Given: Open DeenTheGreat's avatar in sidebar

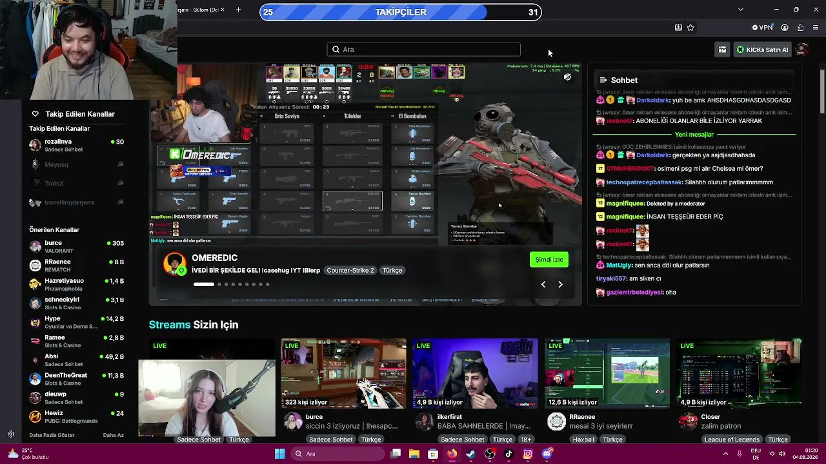Looking at the screenshot, I should coord(35,378).
